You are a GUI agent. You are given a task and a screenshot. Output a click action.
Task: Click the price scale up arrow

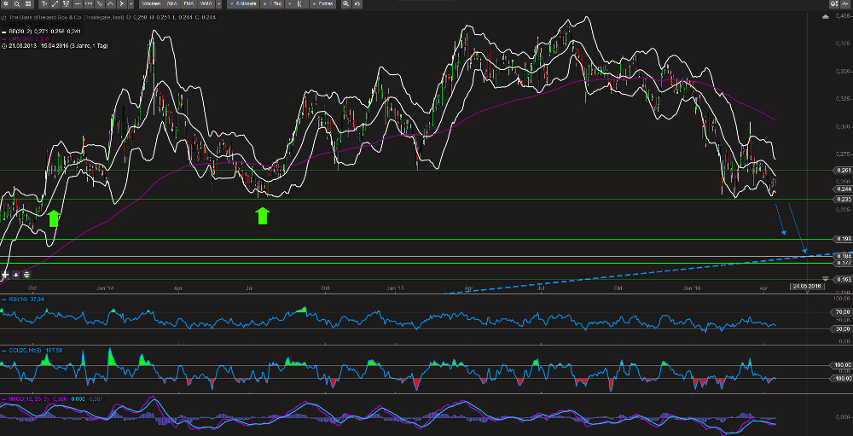825,17
